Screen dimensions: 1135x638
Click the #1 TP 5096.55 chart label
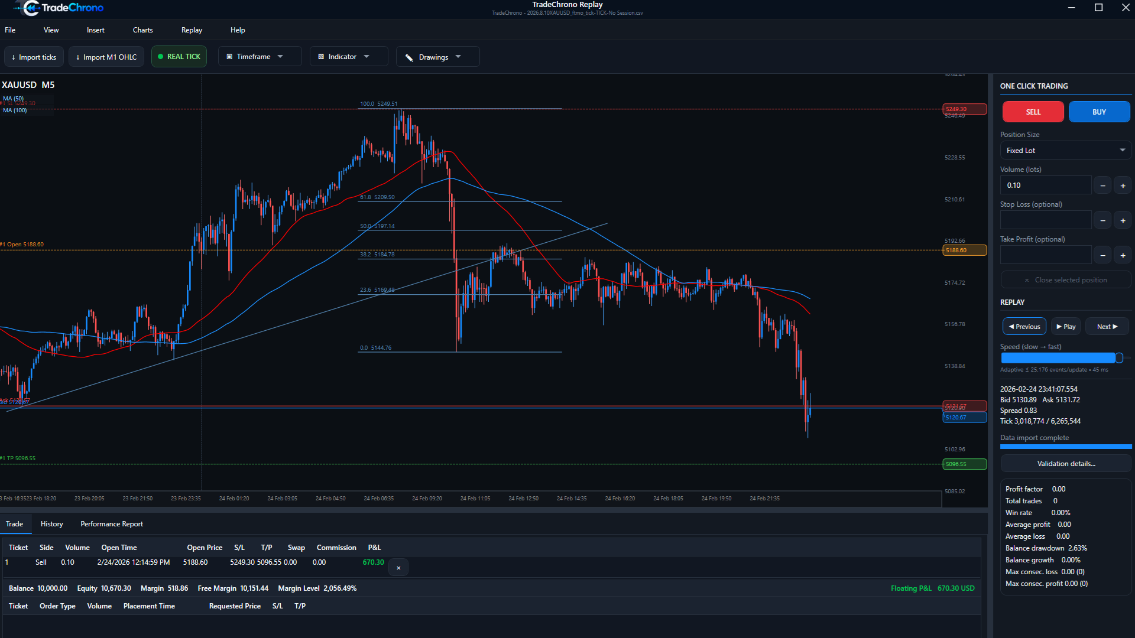click(x=18, y=458)
